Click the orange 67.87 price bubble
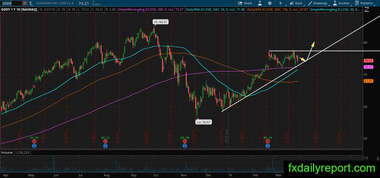 click(x=368, y=81)
